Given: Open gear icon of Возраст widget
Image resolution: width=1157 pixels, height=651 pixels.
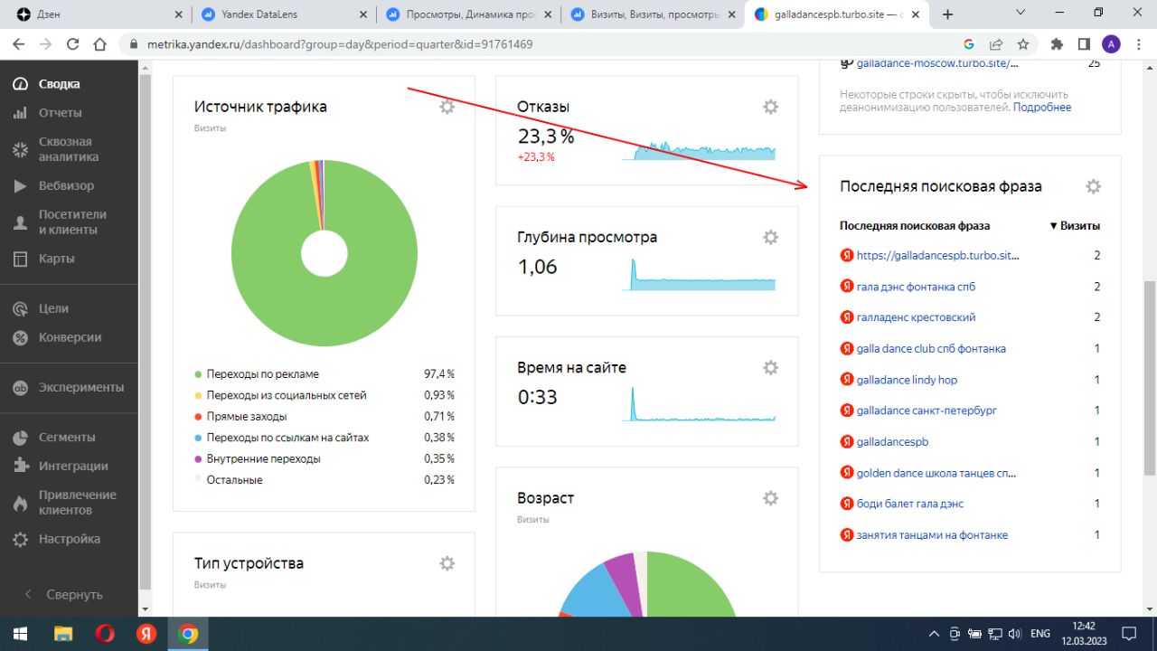Looking at the screenshot, I should coord(770,498).
